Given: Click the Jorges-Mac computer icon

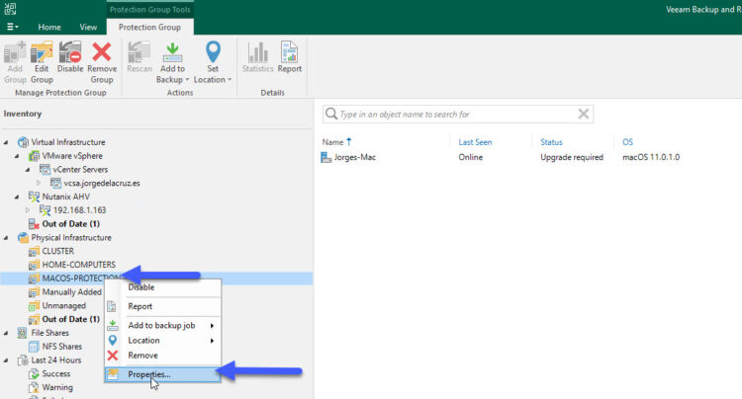Looking at the screenshot, I should (x=326, y=157).
